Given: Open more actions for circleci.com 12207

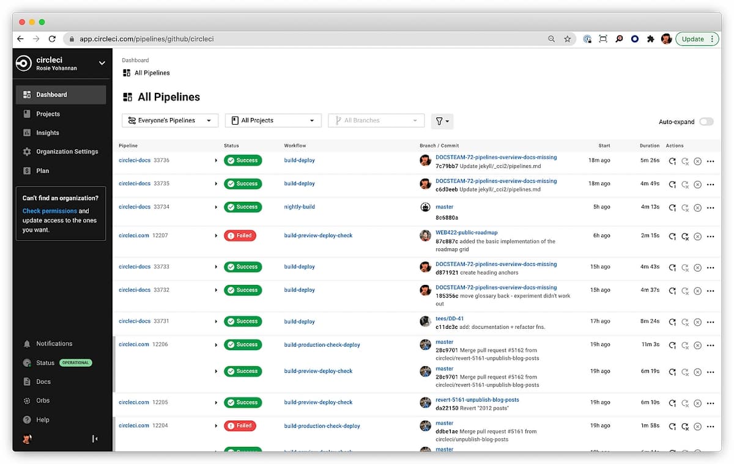Looking at the screenshot, I should coord(710,237).
